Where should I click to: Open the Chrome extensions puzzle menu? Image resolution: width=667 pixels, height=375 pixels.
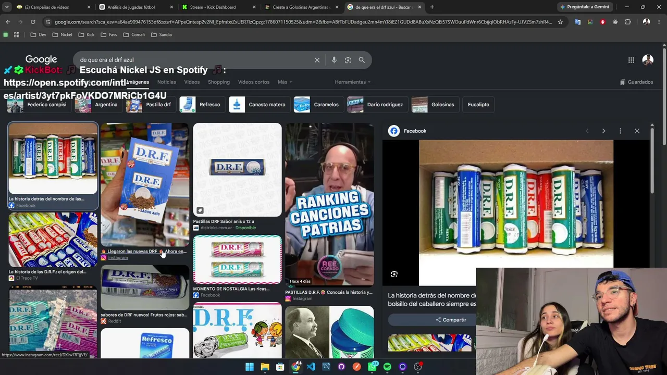click(628, 22)
